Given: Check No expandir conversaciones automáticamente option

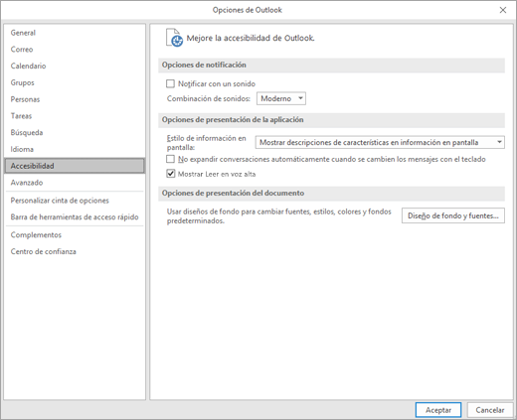Looking at the screenshot, I should (170, 159).
